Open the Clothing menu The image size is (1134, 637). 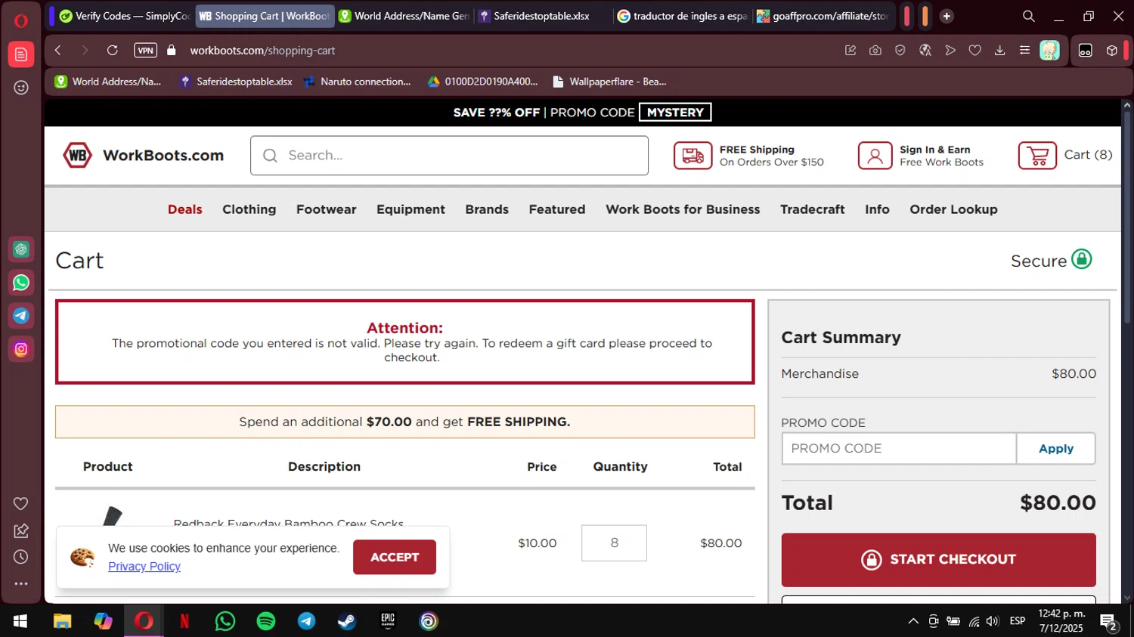[249, 209]
